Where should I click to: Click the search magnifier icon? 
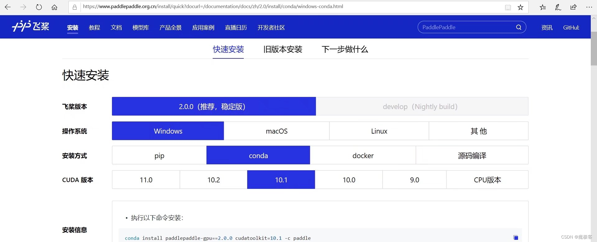point(519,27)
